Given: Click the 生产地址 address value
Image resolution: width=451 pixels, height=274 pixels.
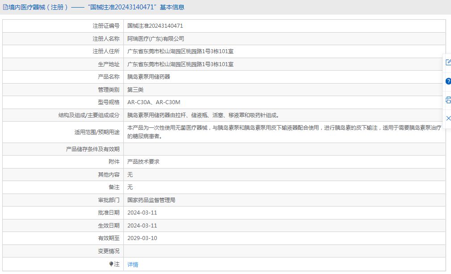Looking at the screenshot, I should 180,64.
